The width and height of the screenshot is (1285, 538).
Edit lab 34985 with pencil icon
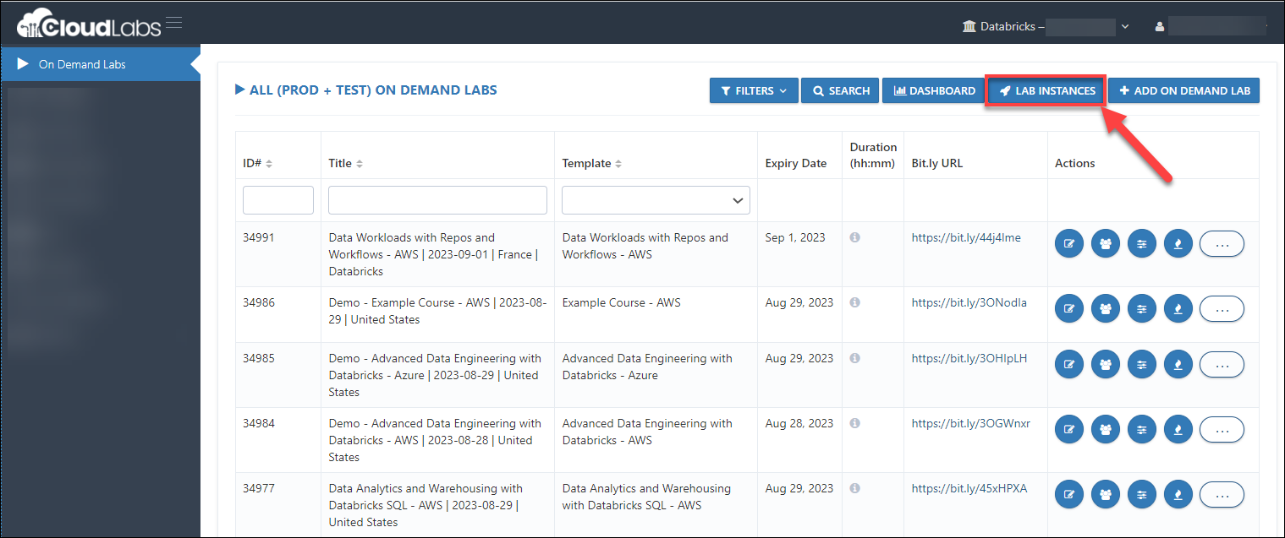(1069, 365)
